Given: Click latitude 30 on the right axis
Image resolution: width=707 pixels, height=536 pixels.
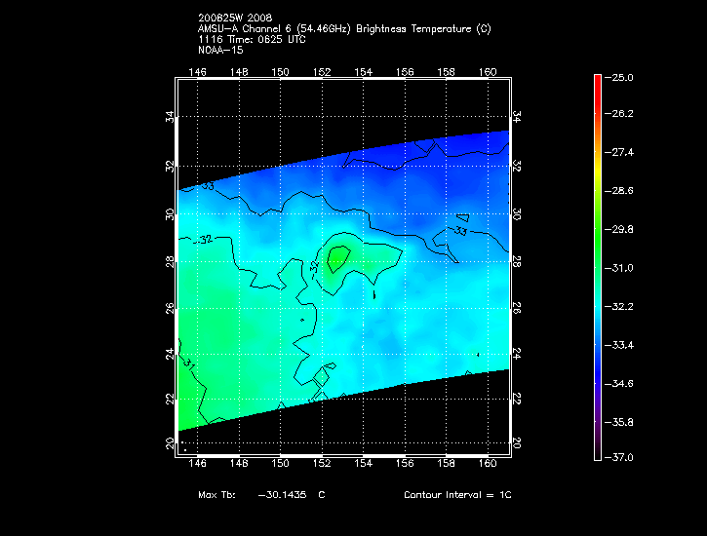Looking at the screenshot, I should (516, 213).
